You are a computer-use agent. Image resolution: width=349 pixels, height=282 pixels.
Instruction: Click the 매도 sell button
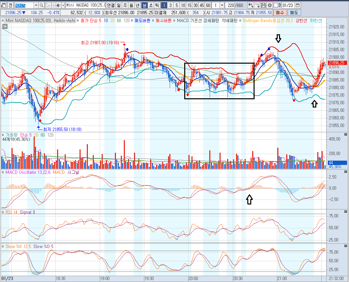[294, 13]
